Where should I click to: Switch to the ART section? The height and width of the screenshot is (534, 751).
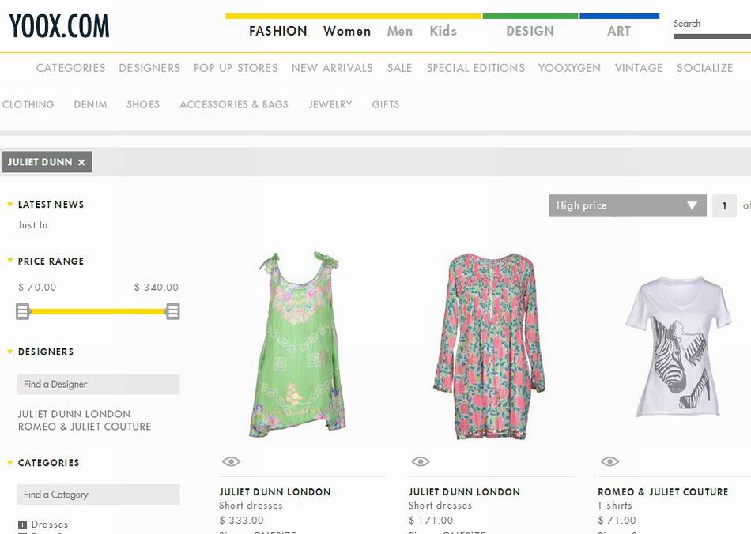click(619, 31)
